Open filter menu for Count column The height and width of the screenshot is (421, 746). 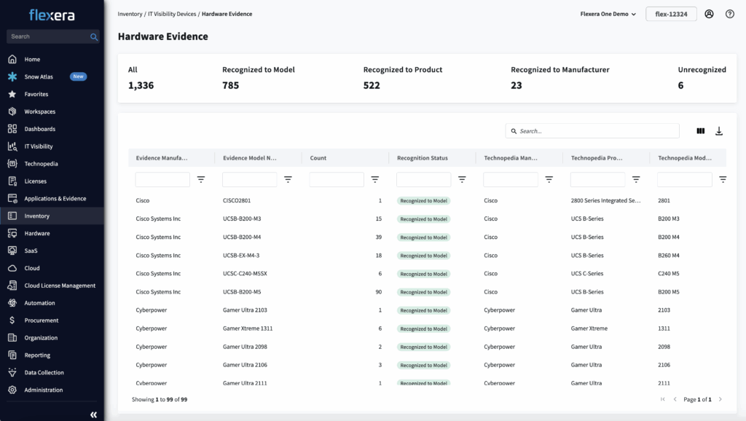375,179
